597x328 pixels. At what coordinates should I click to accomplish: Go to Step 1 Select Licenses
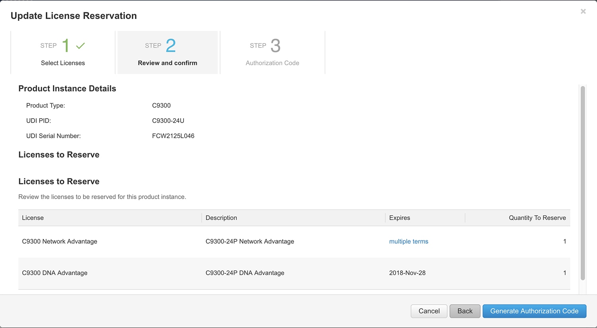tap(63, 53)
